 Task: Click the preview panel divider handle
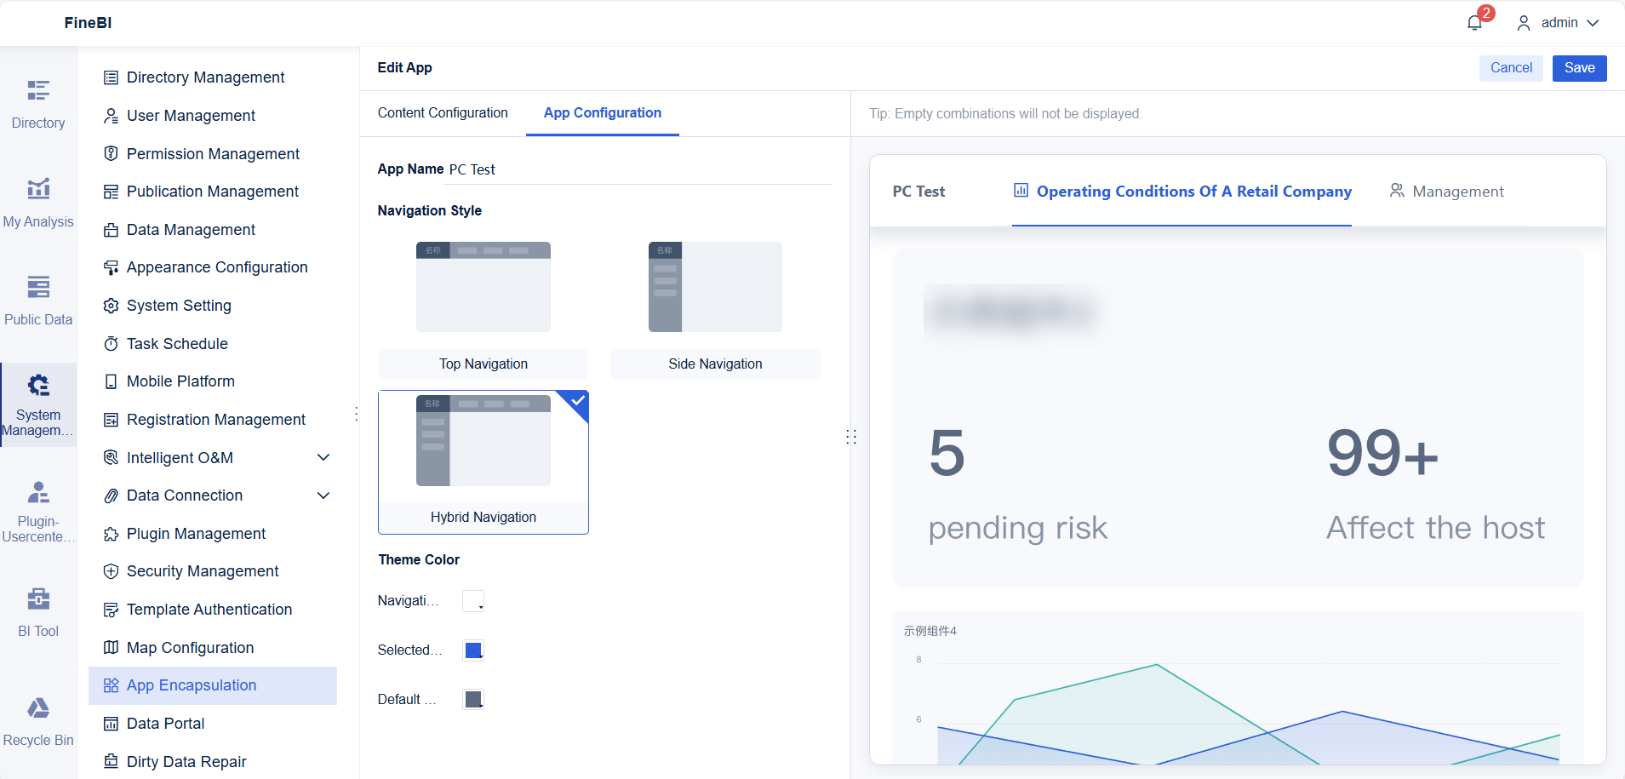coord(850,437)
